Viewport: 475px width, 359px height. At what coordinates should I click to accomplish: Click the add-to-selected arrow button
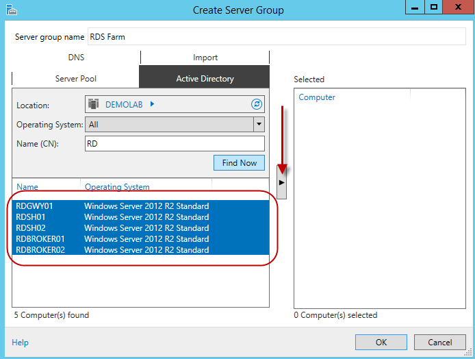pyautogui.click(x=281, y=182)
